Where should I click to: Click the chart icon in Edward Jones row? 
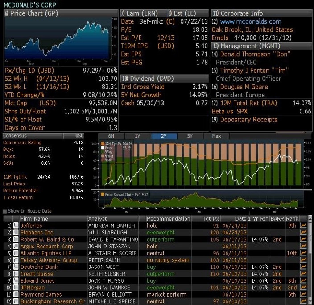(303, 280)
